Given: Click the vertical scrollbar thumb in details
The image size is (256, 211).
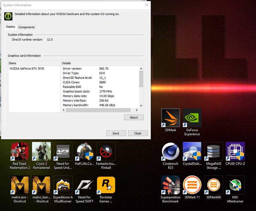Looking at the screenshot, I should click(141, 79).
